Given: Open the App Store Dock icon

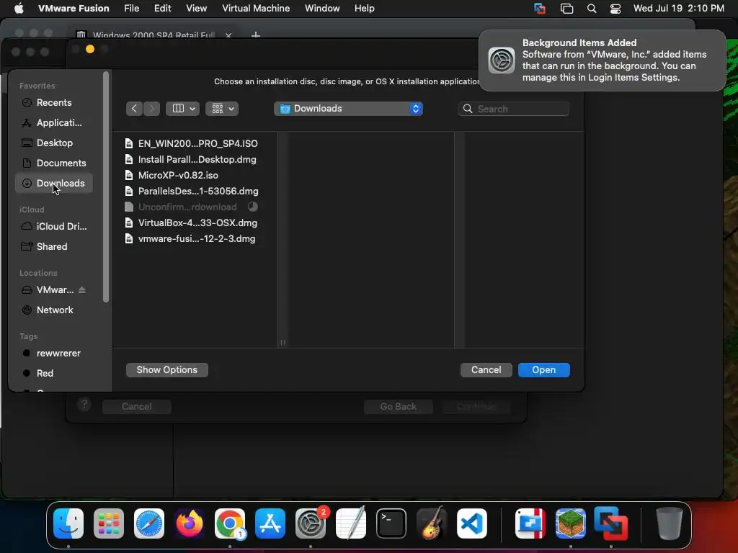Looking at the screenshot, I should pyautogui.click(x=270, y=523).
